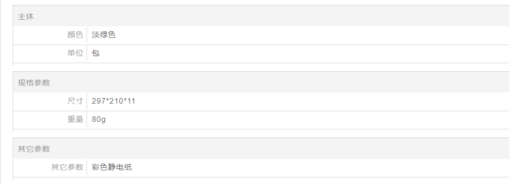Image resolution: width=525 pixels, height=184 pixels.
Task: Click the 彩色静电纸 value text
Action: (x=112, y=167)
